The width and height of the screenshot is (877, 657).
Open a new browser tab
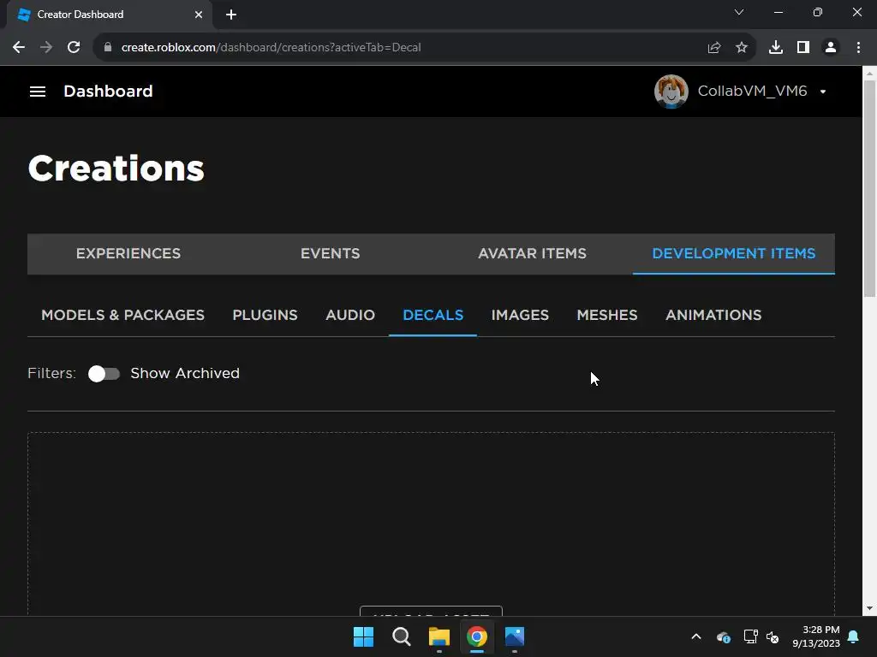click(231, 15)
